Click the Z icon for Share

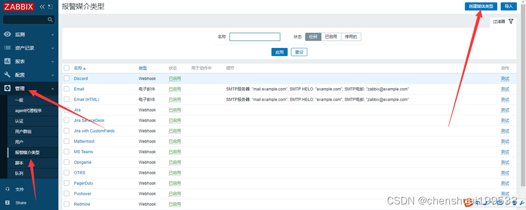[x=7, y=203]
